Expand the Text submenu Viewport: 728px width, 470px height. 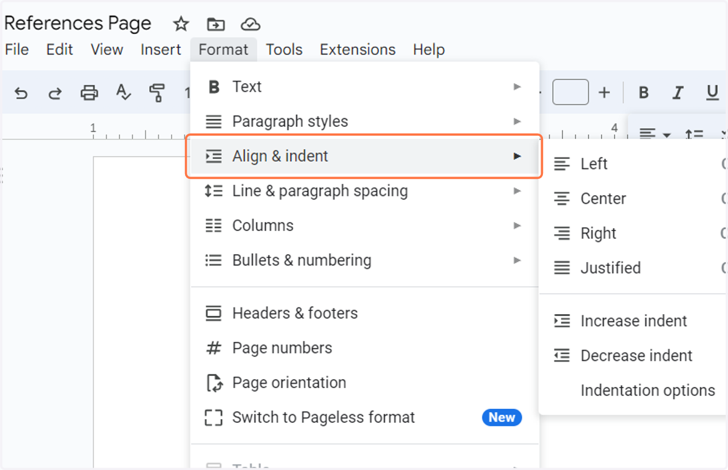click(x=365, y=87)
